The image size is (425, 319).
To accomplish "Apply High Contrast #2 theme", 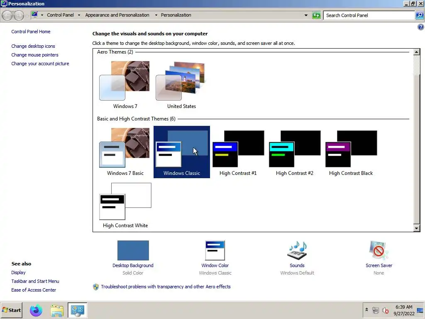I will [294, 152].
